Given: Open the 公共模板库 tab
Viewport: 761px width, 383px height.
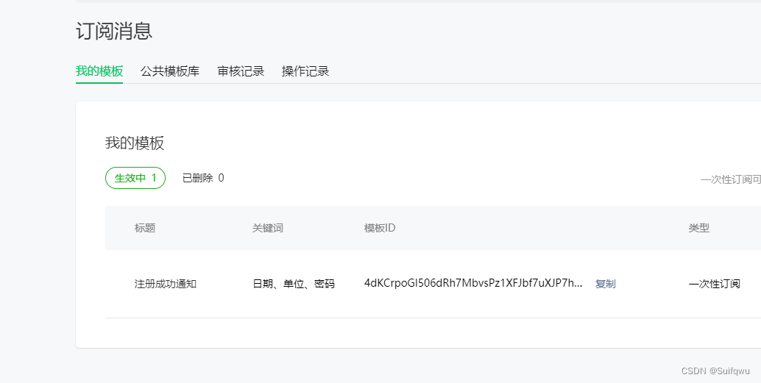Looking at the screenshot, I should 170,71.
